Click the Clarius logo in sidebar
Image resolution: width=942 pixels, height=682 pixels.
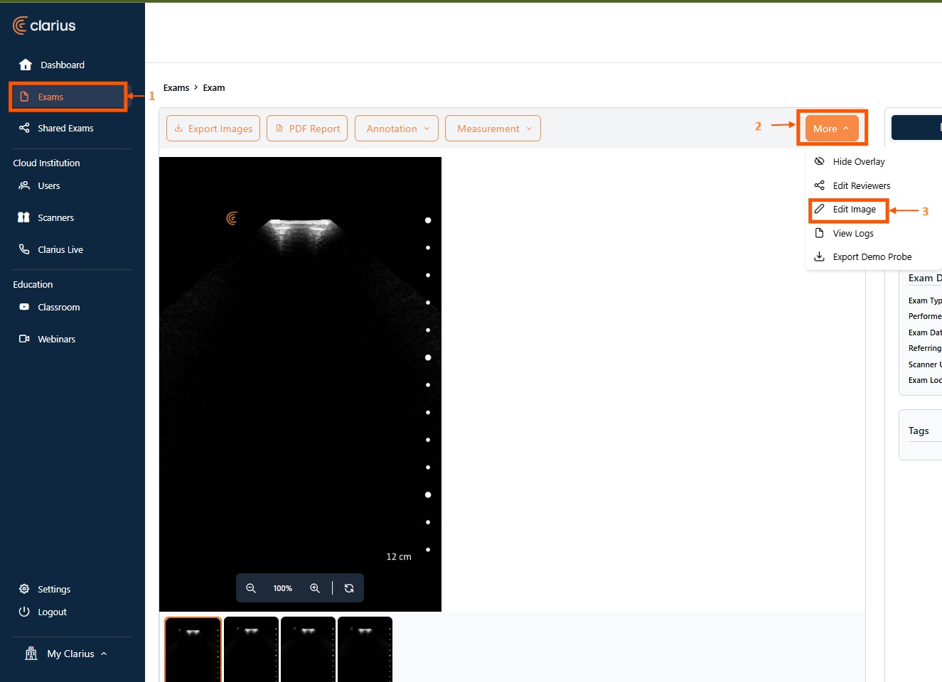click(x=44, y=26)
